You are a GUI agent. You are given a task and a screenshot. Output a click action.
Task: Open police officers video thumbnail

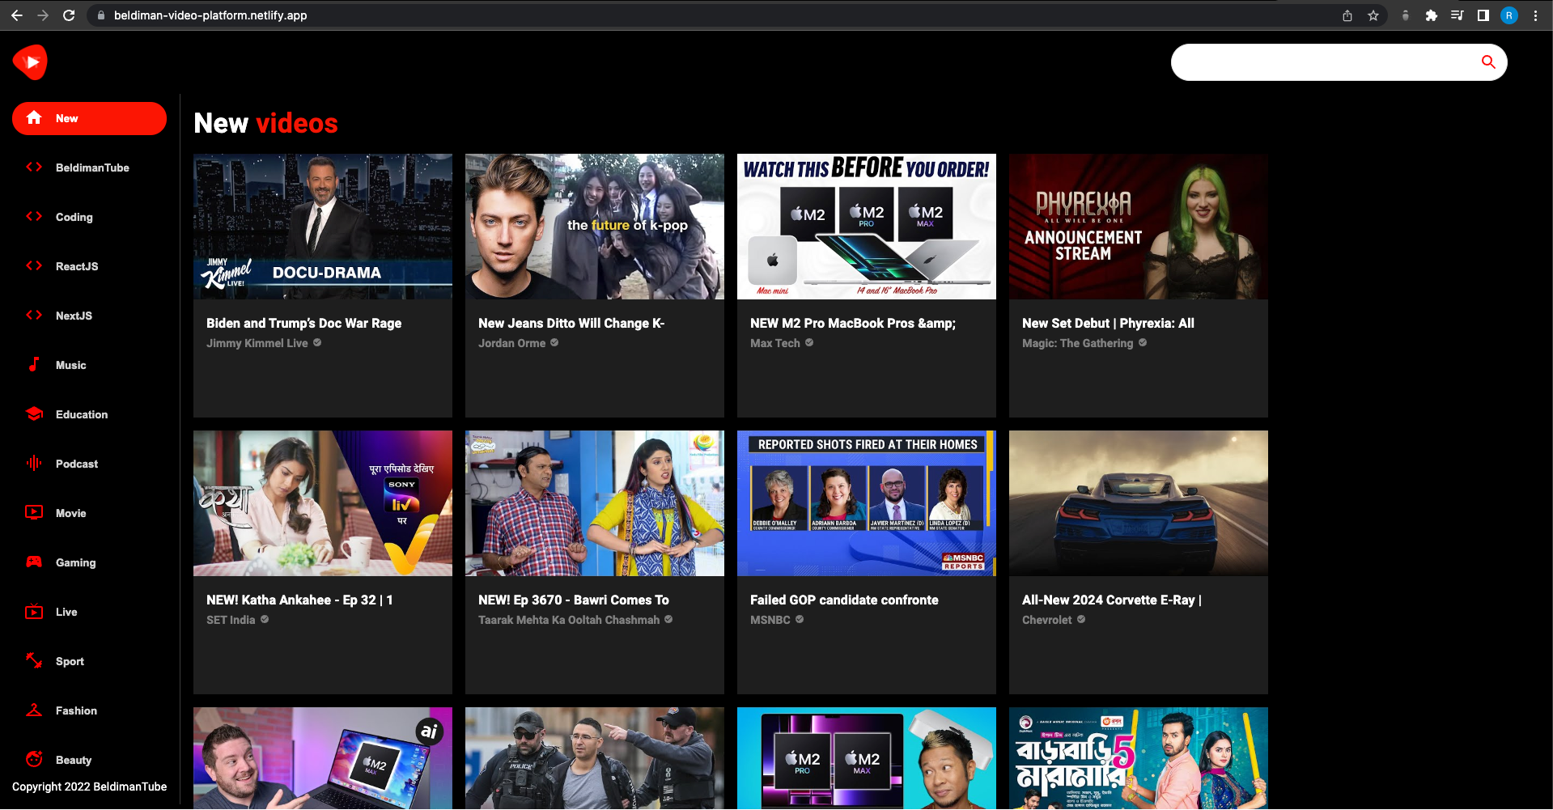point(595,758)
